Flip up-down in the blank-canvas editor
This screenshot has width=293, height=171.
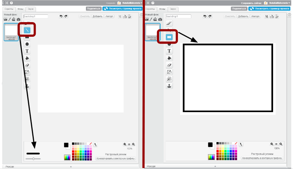(129, 16)
